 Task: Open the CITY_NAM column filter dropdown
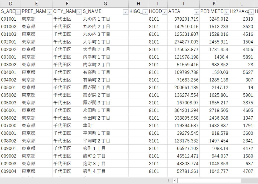pyautogui.click(x=79, y=12)
